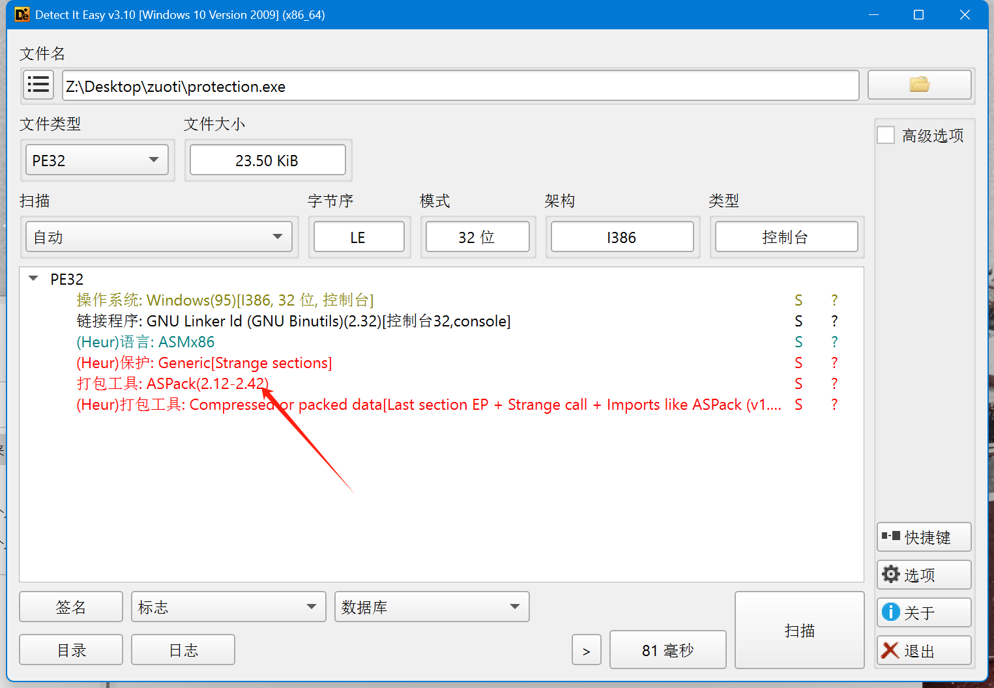
Task: Open 快捷键 shortcuts button
Action: coord(924,537)
